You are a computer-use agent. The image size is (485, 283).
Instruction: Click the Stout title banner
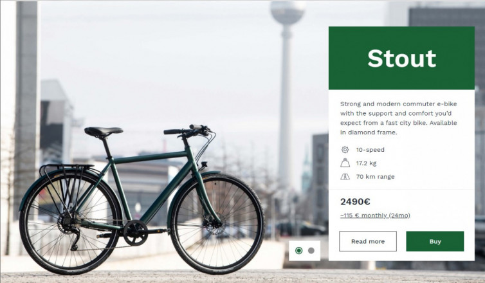(x=401, y=58)
